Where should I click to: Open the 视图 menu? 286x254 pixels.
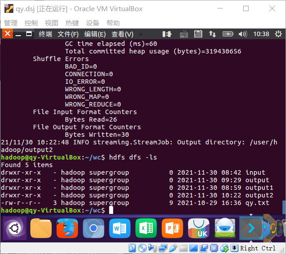[x=52, y=23]
